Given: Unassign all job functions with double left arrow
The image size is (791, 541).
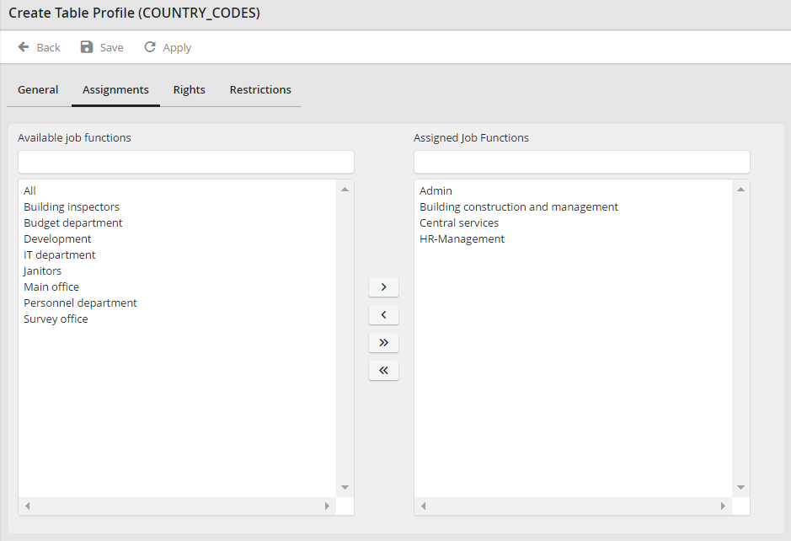Looking at the screenshot, I should click(383, 371).
